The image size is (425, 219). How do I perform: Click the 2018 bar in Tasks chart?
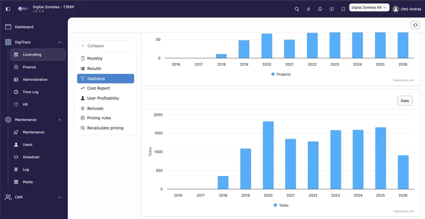click(223, 183)
